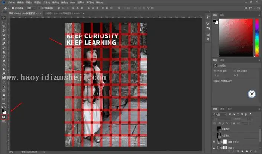Select the Eraser tool
Image resolution: width=262 pixels, height=154 pixels.
4,61
